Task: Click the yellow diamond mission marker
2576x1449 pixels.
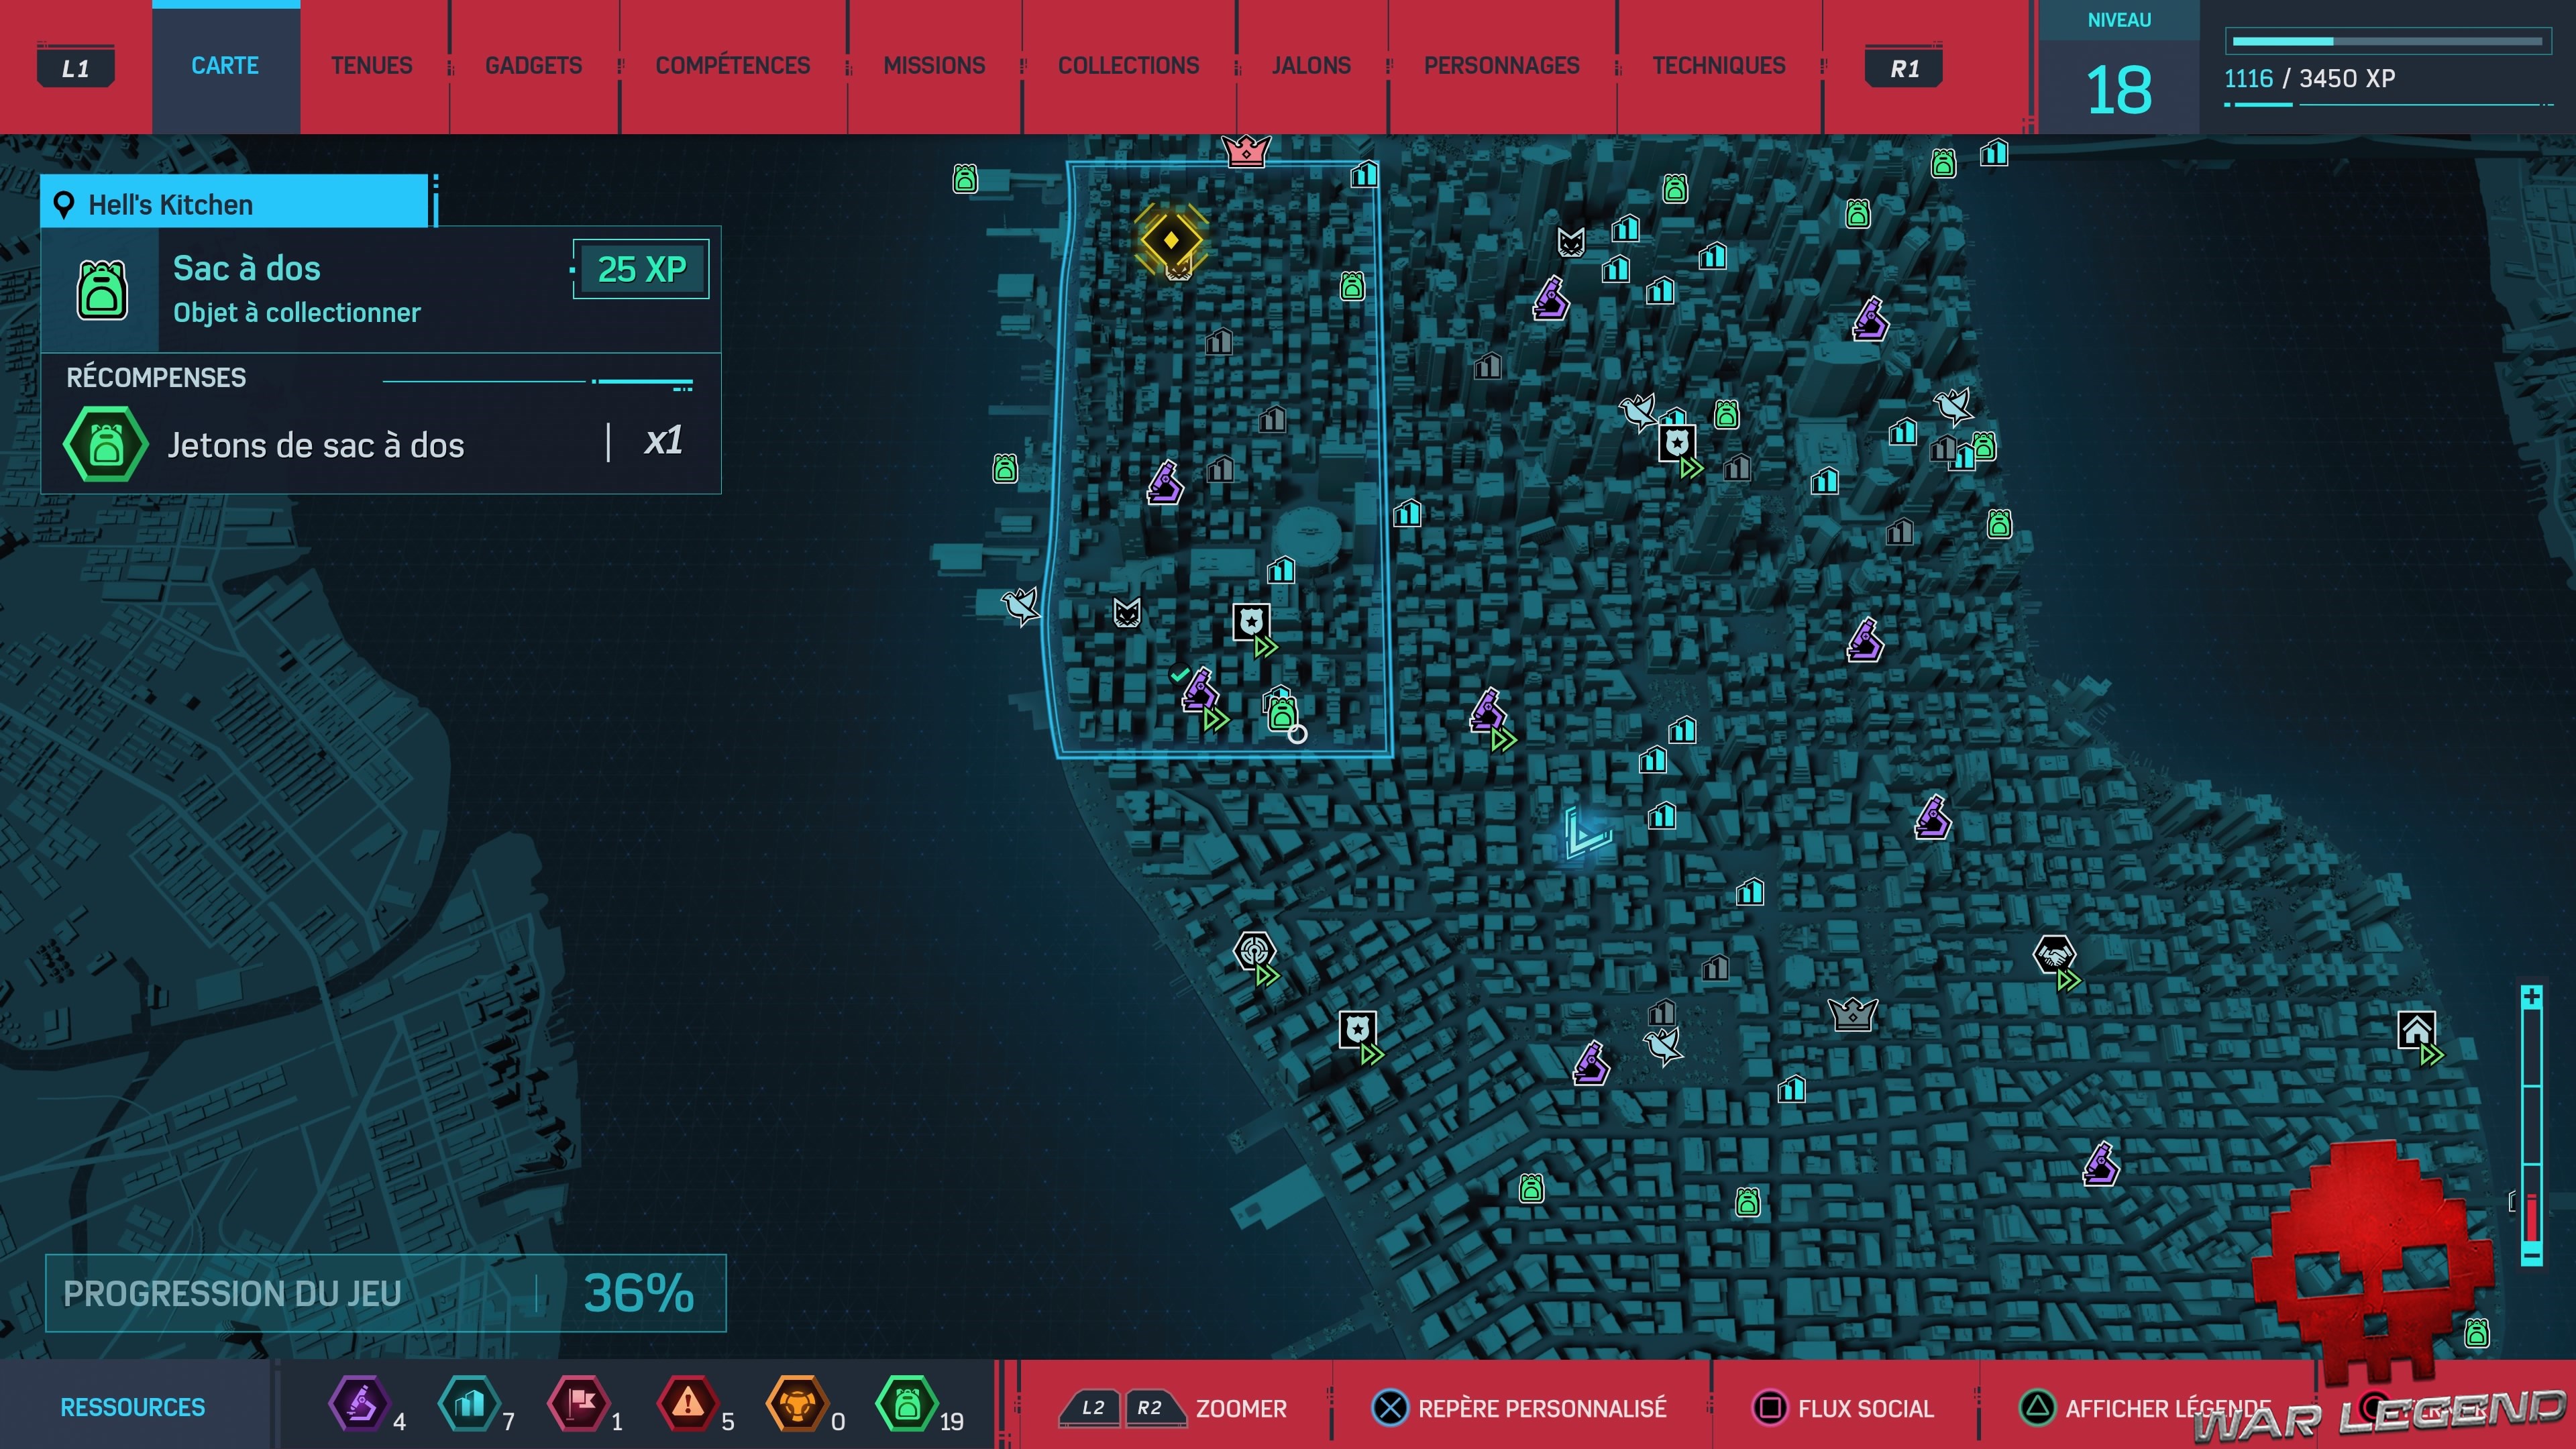Action: coord(1171,240)
